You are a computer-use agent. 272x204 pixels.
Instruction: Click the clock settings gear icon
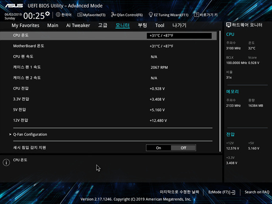[47, 14]
